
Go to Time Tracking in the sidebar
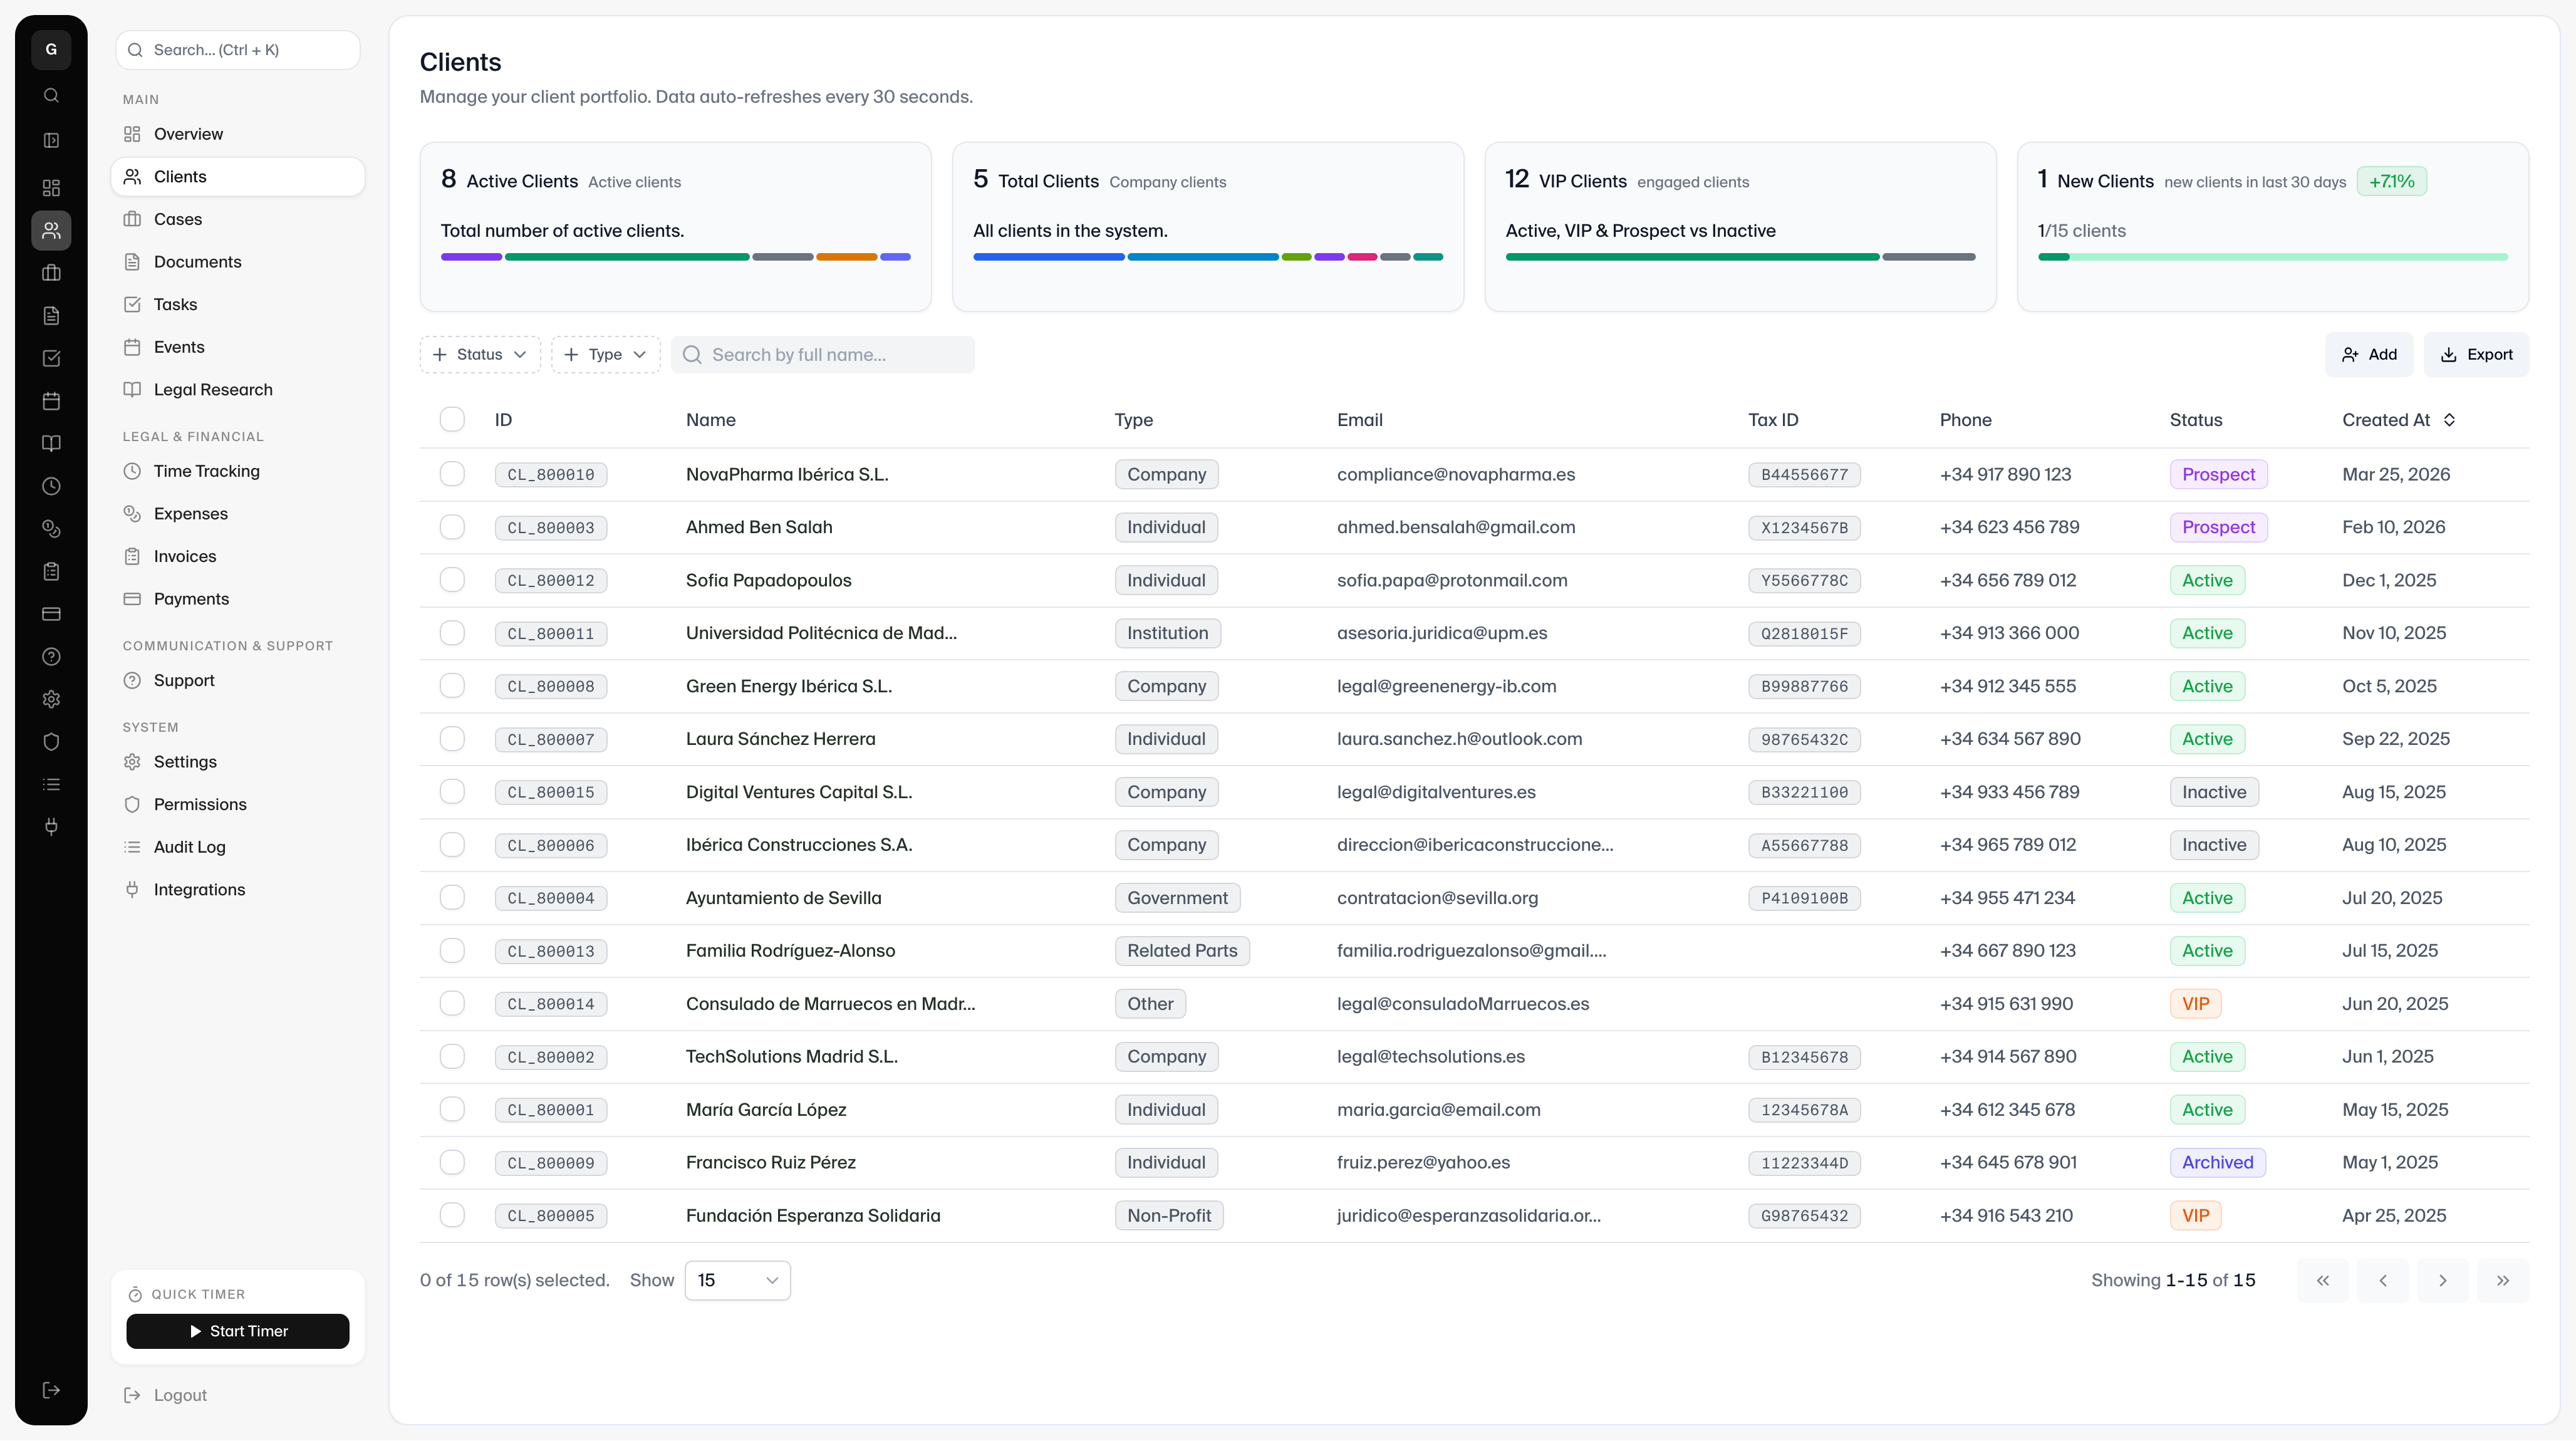[238, 471]
